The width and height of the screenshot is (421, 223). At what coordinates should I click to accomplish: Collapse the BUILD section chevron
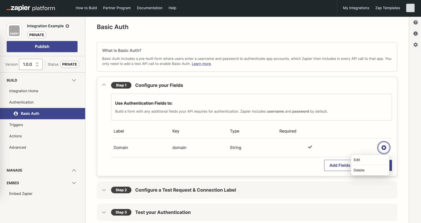tap(74, 80)
